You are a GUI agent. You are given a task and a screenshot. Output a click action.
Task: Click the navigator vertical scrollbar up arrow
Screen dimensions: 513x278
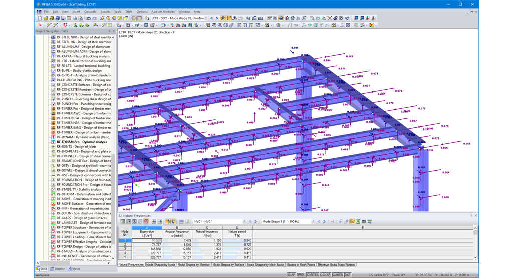[x=113, y=37]
